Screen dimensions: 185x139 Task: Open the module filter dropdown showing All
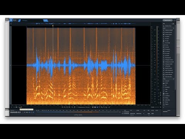[167, 24]
